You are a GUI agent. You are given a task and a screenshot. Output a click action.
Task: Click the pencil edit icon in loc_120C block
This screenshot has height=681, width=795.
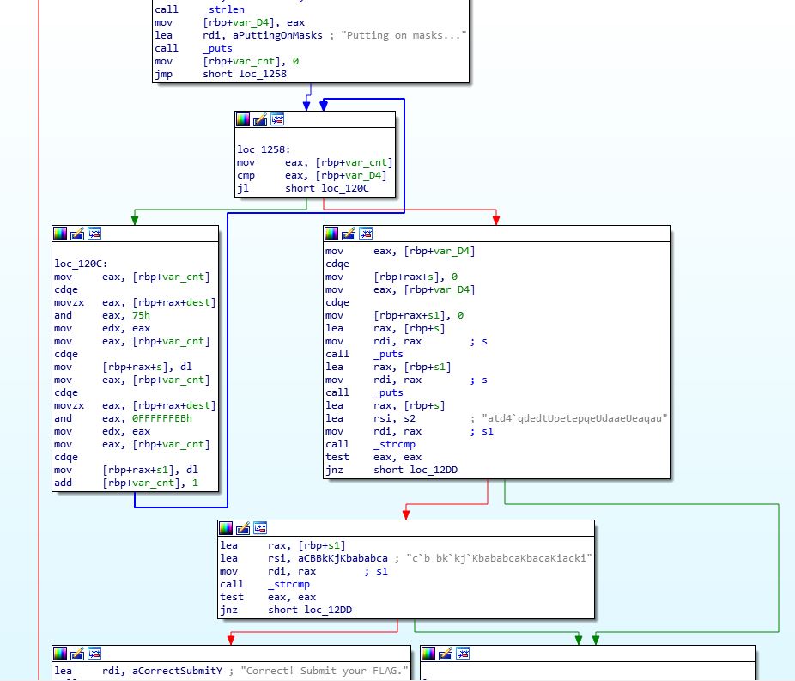(77, 234)
